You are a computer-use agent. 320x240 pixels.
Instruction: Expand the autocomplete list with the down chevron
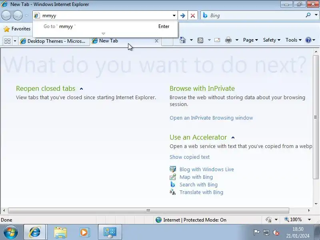pos(104,34)
